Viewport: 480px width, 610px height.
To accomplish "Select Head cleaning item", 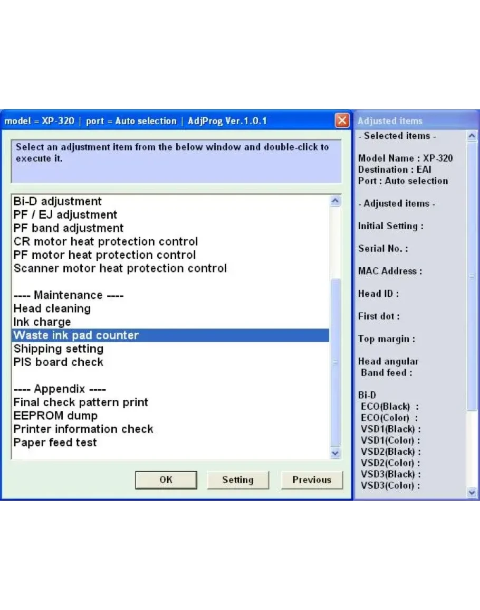I will pyautogui.click(x=52, y=308).
